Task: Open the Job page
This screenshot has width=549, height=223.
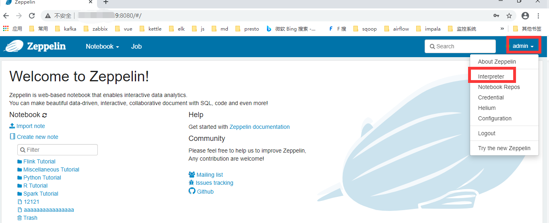Action: tap(136, 46)
